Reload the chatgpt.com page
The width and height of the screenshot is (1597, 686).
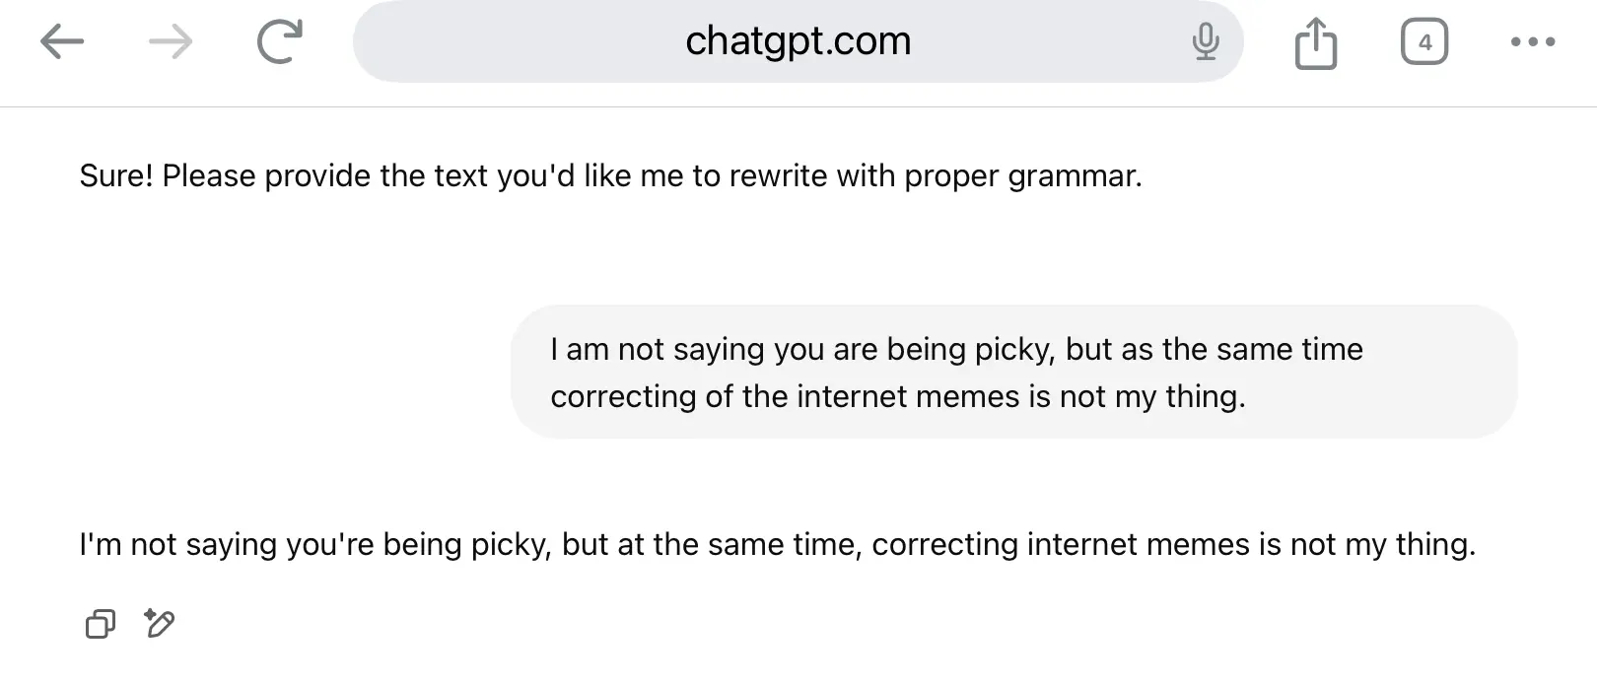279,42
